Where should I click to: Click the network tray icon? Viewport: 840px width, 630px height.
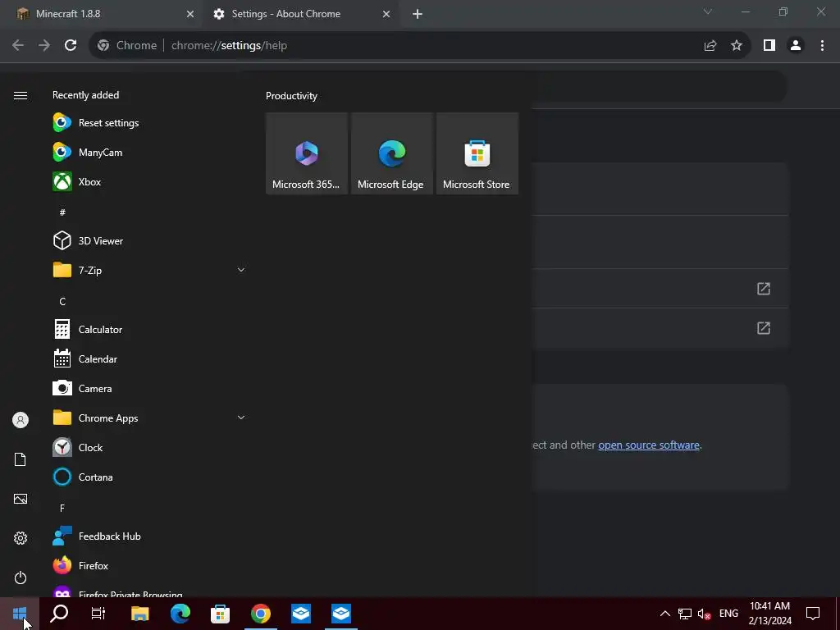click(685, 614)
